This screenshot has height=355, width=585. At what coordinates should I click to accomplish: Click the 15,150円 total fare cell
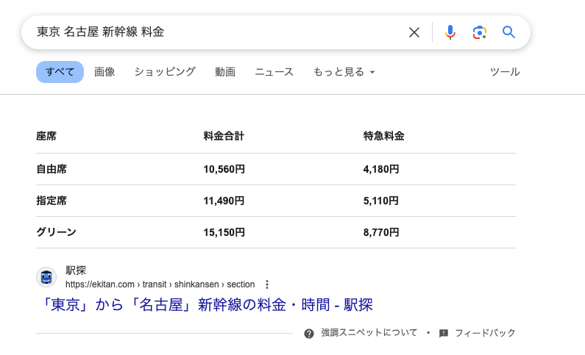click(224, 232)
